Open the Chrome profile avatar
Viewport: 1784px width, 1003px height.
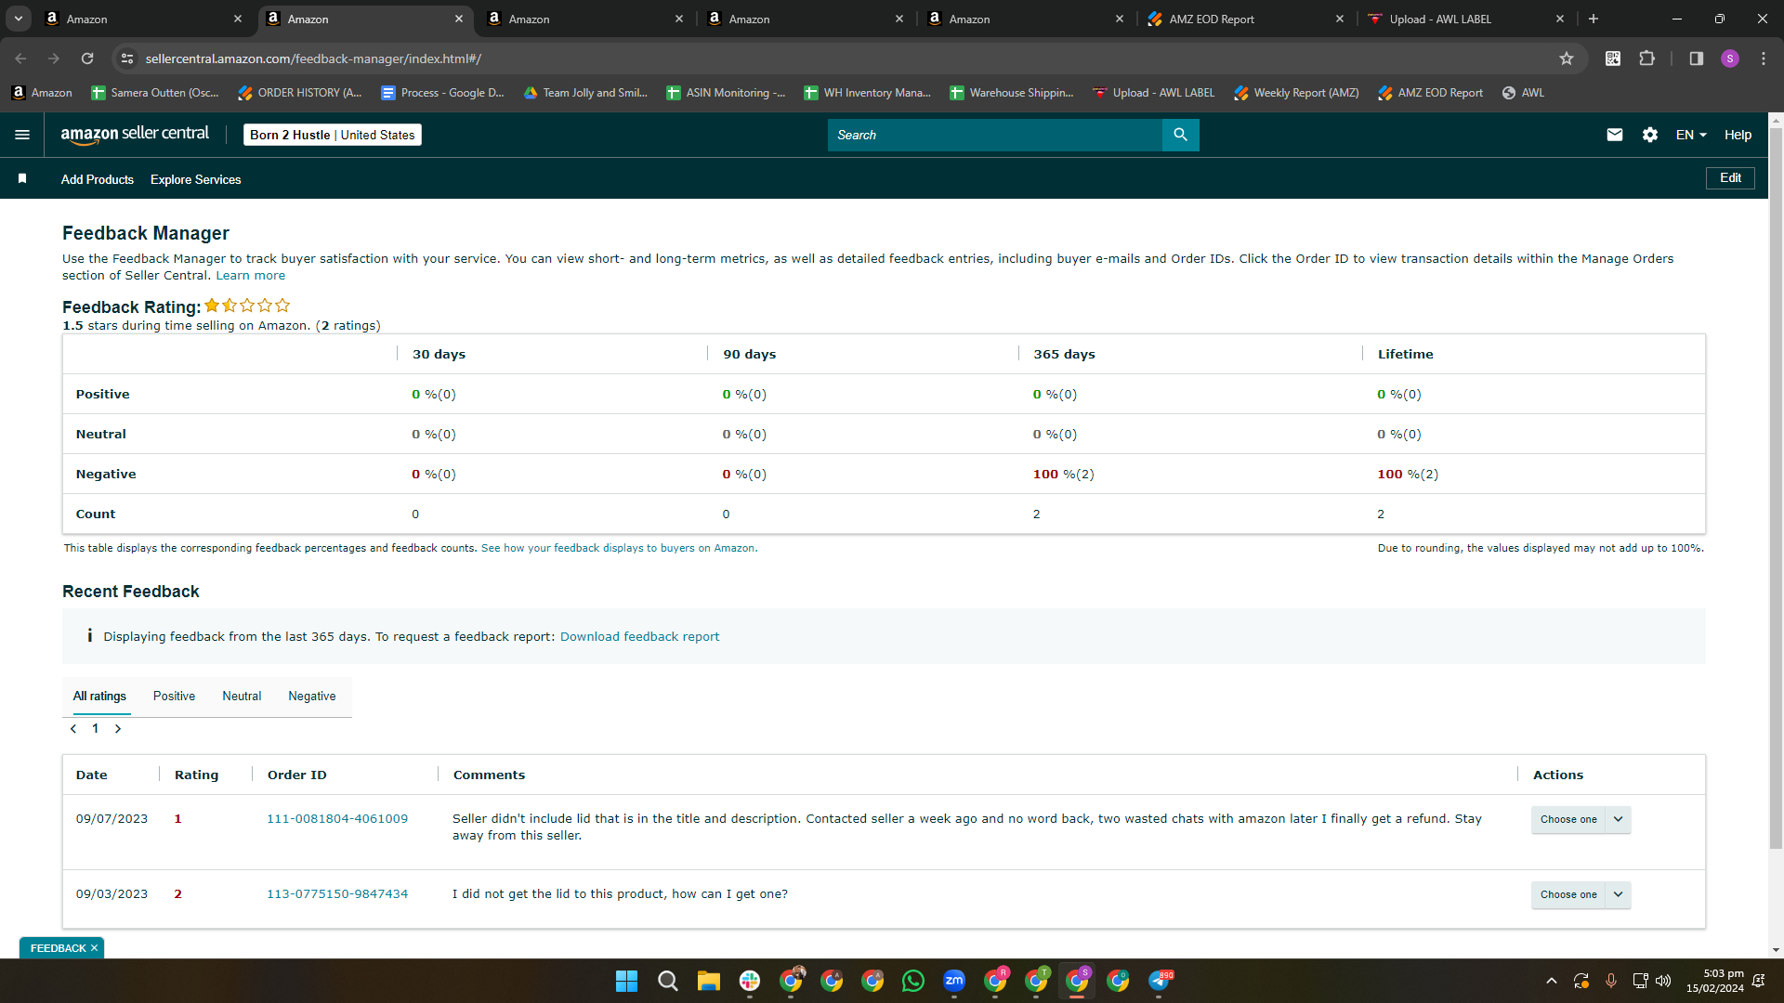1730,59
